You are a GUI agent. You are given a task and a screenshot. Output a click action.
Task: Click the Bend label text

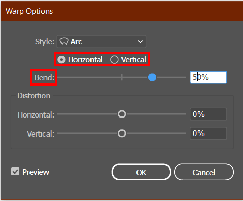coord(44,78)
